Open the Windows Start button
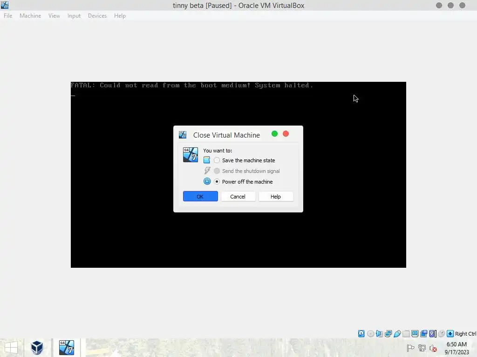Image resolution: width=477 pixels, height=357 pixels. tap(11, 348)
